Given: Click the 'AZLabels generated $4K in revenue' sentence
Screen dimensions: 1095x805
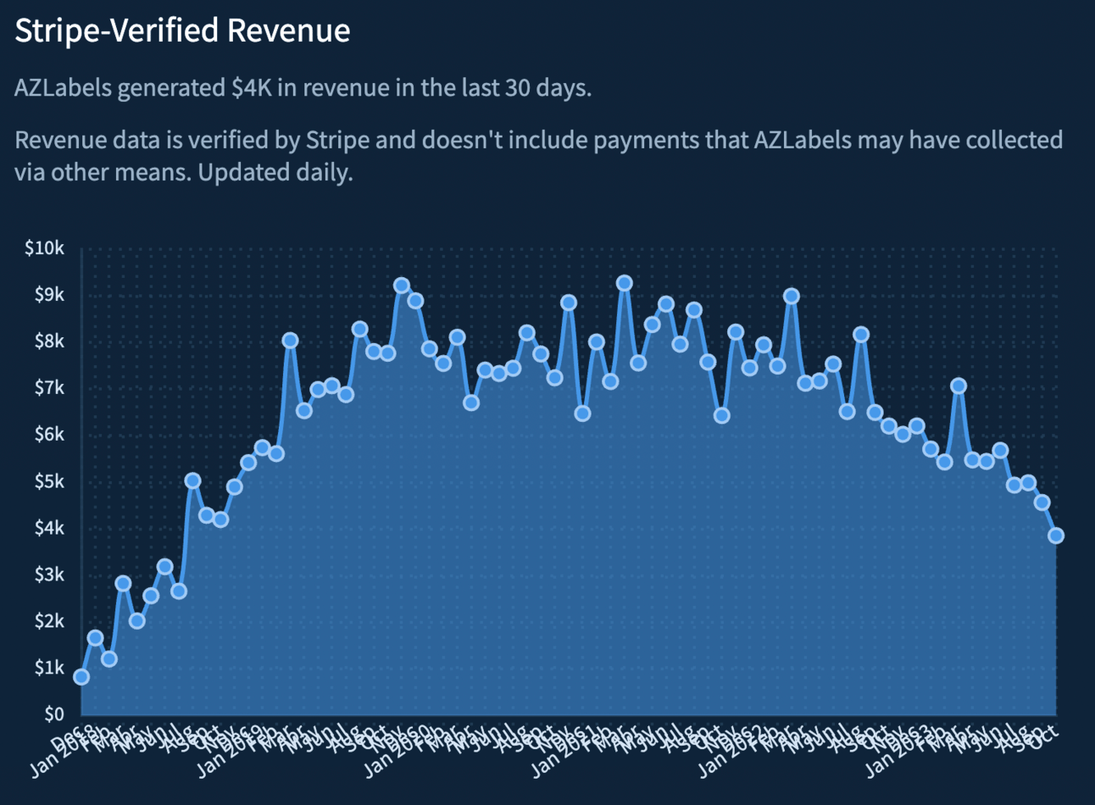Looking at the screenshot, I should 303,87.
